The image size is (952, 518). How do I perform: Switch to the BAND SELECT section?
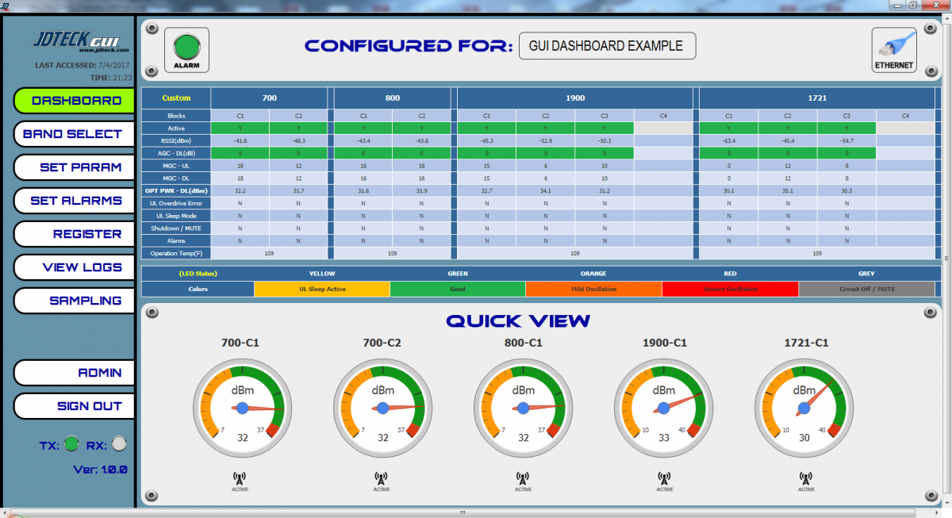pyautogui.click(x=74, y=133)
